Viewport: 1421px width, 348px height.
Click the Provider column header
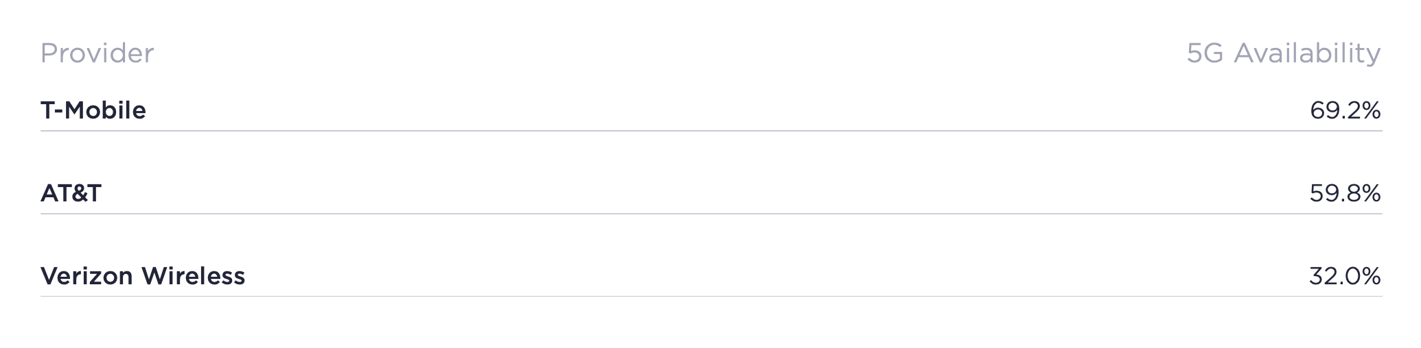coord(97,53)
